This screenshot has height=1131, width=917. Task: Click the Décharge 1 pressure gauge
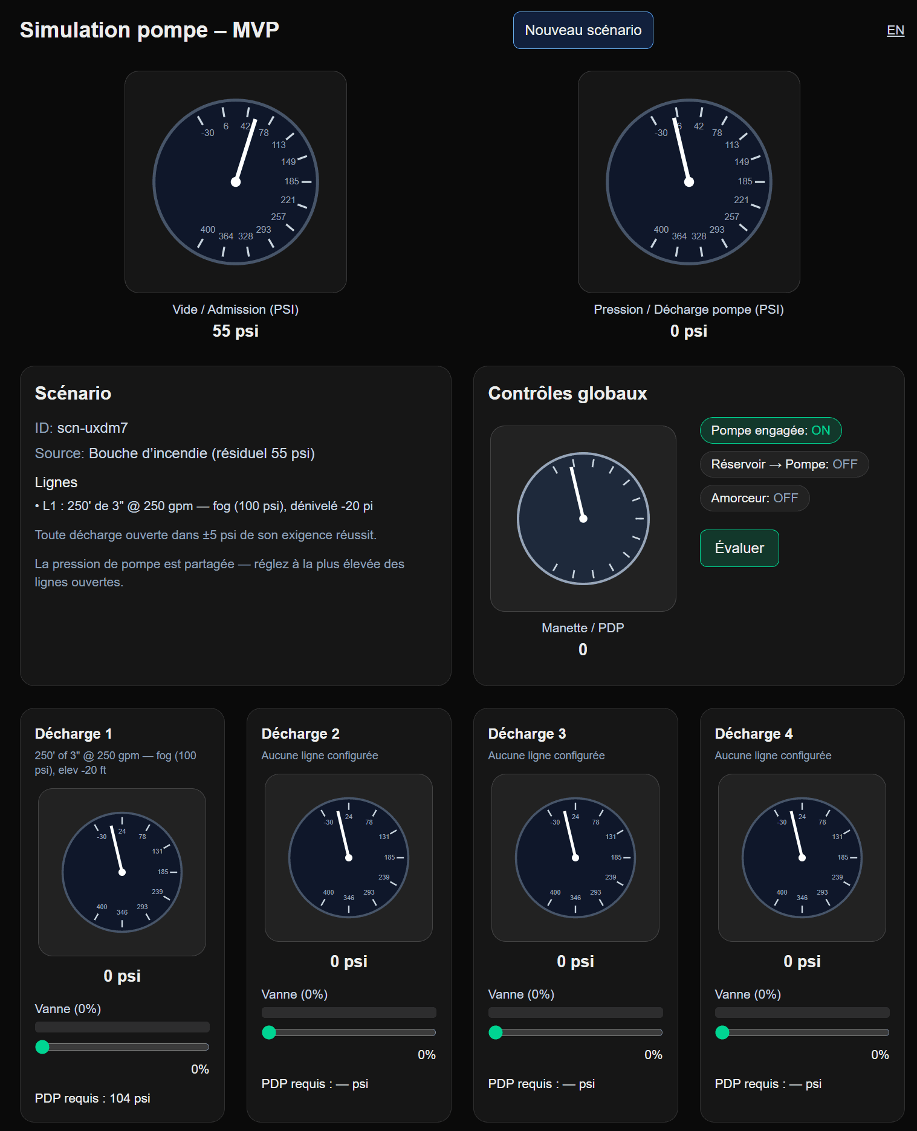point(122,872)
